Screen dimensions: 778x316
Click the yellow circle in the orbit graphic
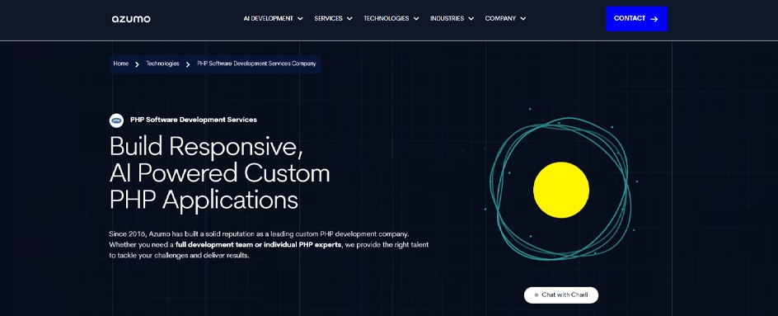561,190
